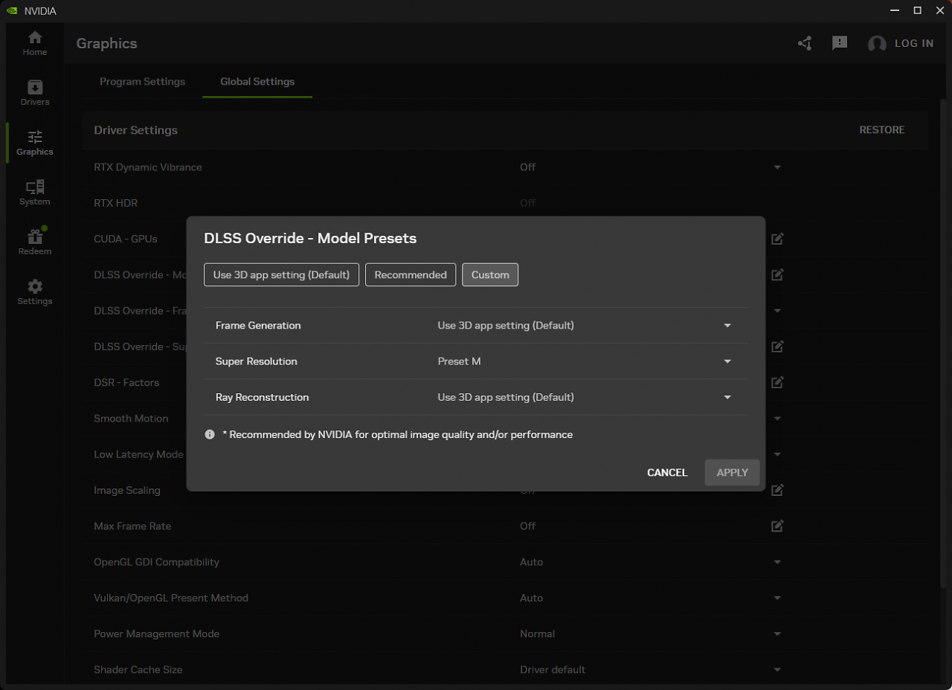Open the feedback icon next to share
Viewport: 952px width, 690px height.
[840, 43]
